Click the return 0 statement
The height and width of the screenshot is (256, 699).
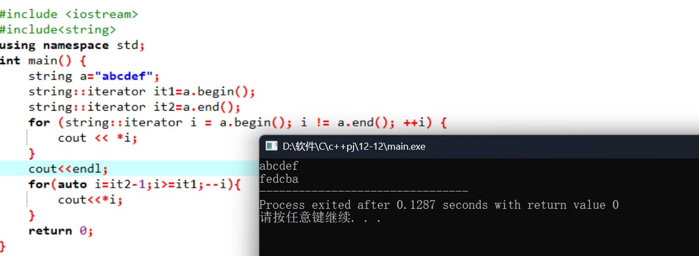click(61, 230)
